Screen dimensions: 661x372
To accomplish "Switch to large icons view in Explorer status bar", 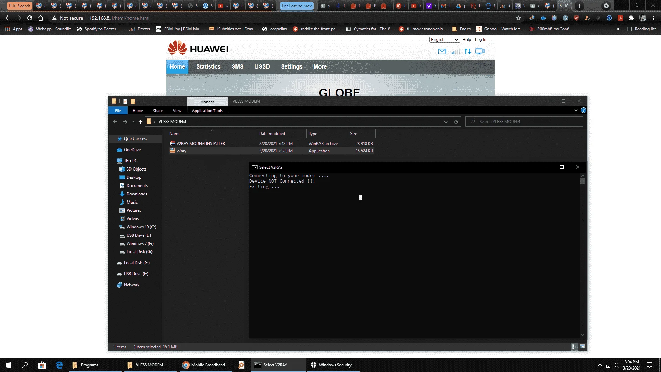I will pyautogui.click(x=582, y=347).
